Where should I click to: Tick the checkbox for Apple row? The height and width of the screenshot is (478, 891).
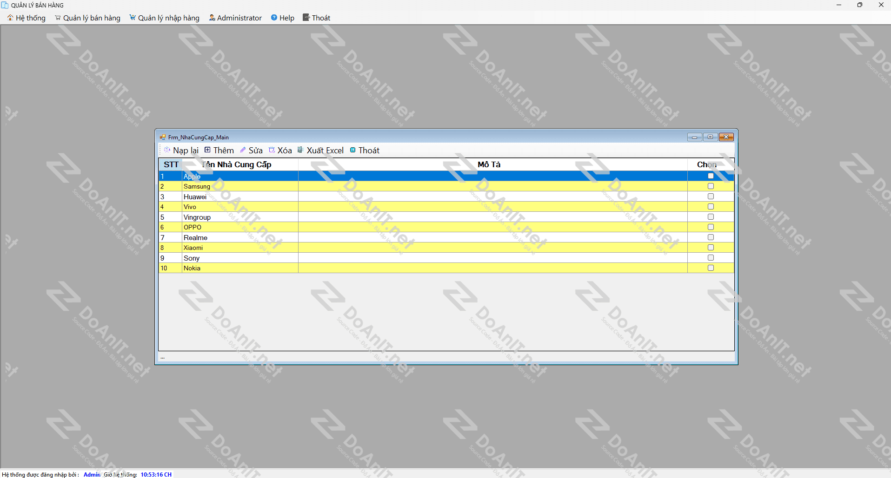point(711,176)
